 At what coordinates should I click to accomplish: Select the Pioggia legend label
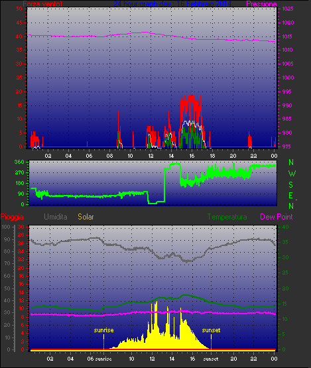pos(12,217)
